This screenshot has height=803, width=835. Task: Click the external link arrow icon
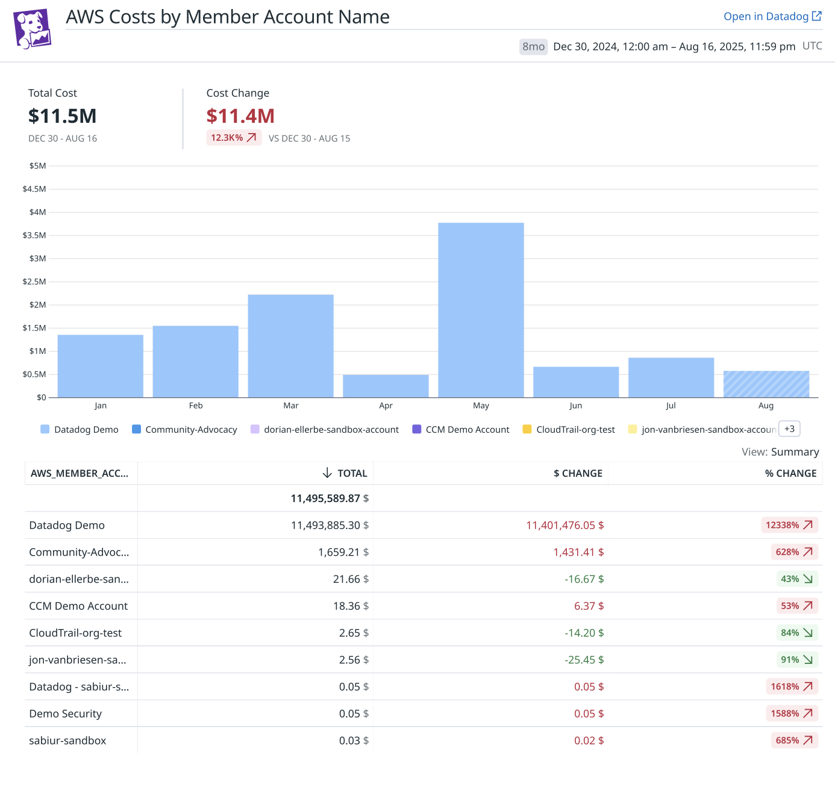(x=817, y=16)
